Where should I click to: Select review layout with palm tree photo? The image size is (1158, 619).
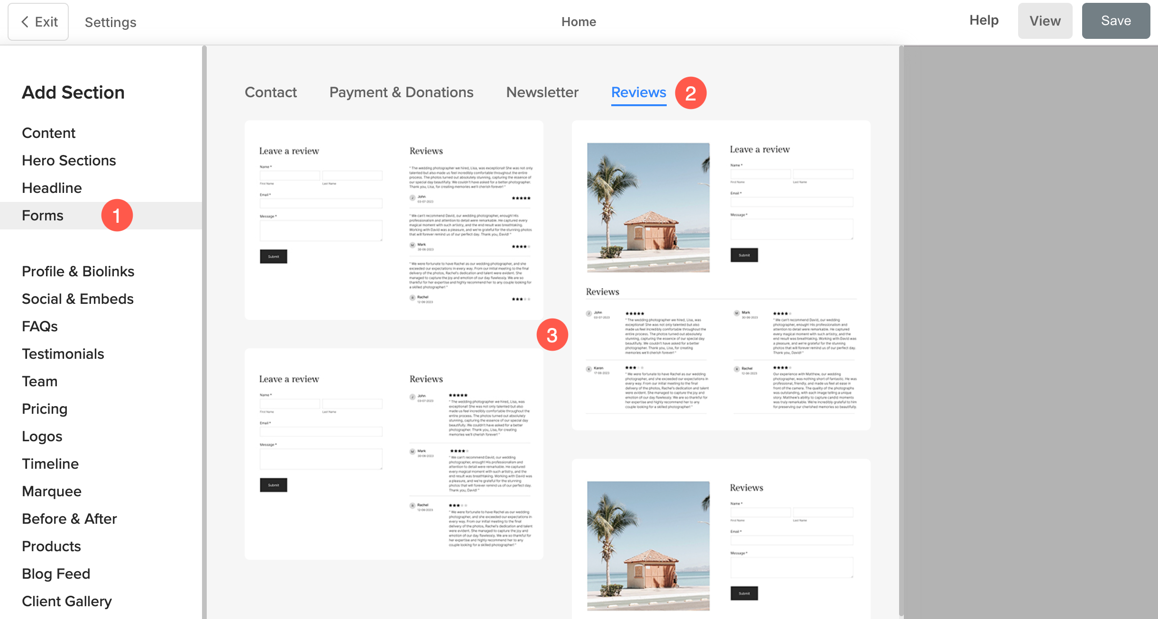pos(721,275)
